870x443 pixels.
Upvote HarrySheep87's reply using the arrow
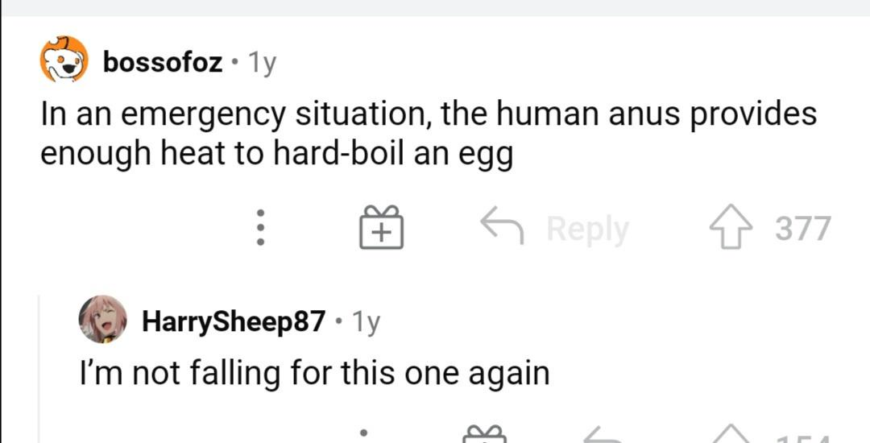coord(732,434)
